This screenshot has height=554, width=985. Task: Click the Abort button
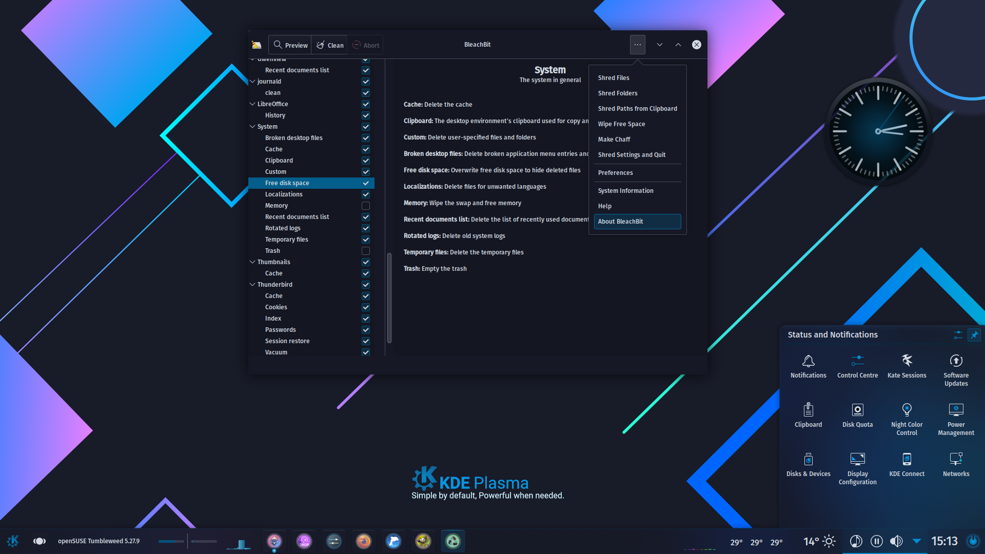click(x=365, y=45)
